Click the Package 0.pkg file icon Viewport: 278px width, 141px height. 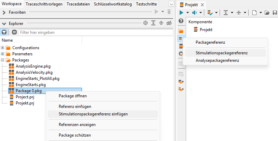pyautogui.click(x=12, y=91)
